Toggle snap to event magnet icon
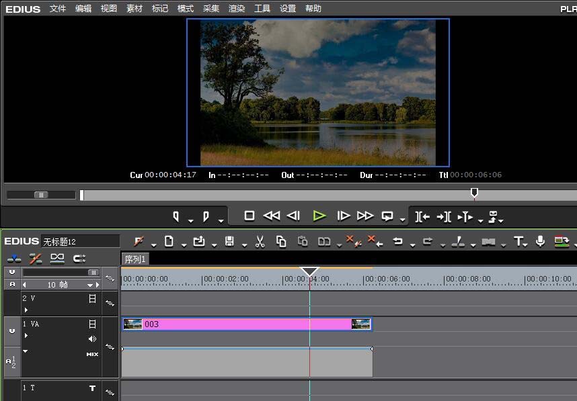Image resolution: width=577 pixels, height=401 pixels. pyautogui.click(x=79, y=259)
